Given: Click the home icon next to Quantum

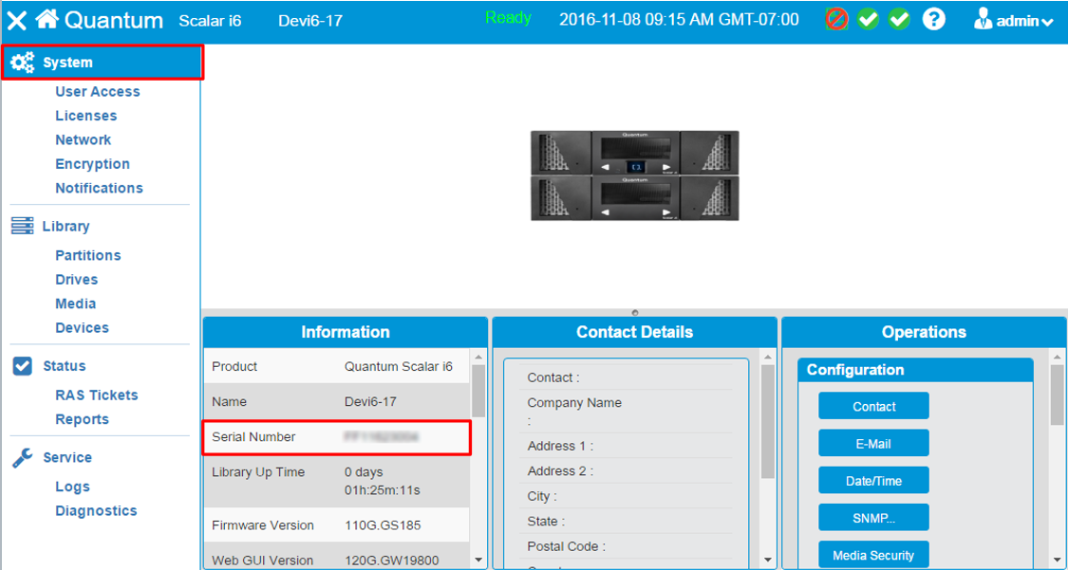Looking at the screenshot, I should (47, 20).
